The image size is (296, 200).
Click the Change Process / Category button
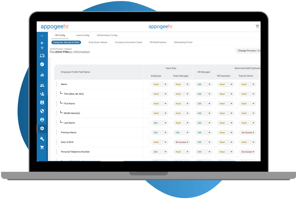[248, 51]
